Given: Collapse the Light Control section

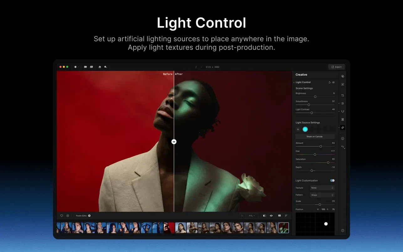Looking at the screenshot, I should coord(294,82).
